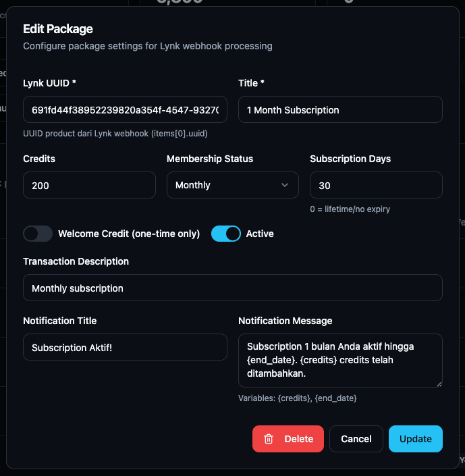This screenshot has width=465, height=476.
Task: Turn off the Active switch
Action: pos(226,234)
